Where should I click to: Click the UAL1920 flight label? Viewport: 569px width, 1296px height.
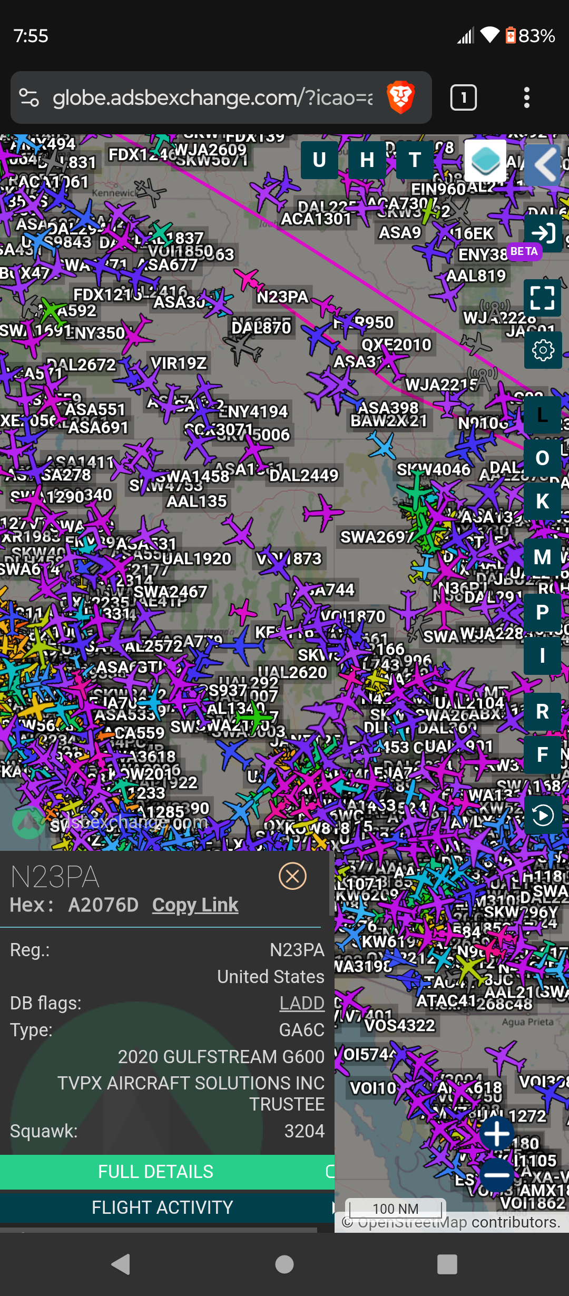pos(197,558)
